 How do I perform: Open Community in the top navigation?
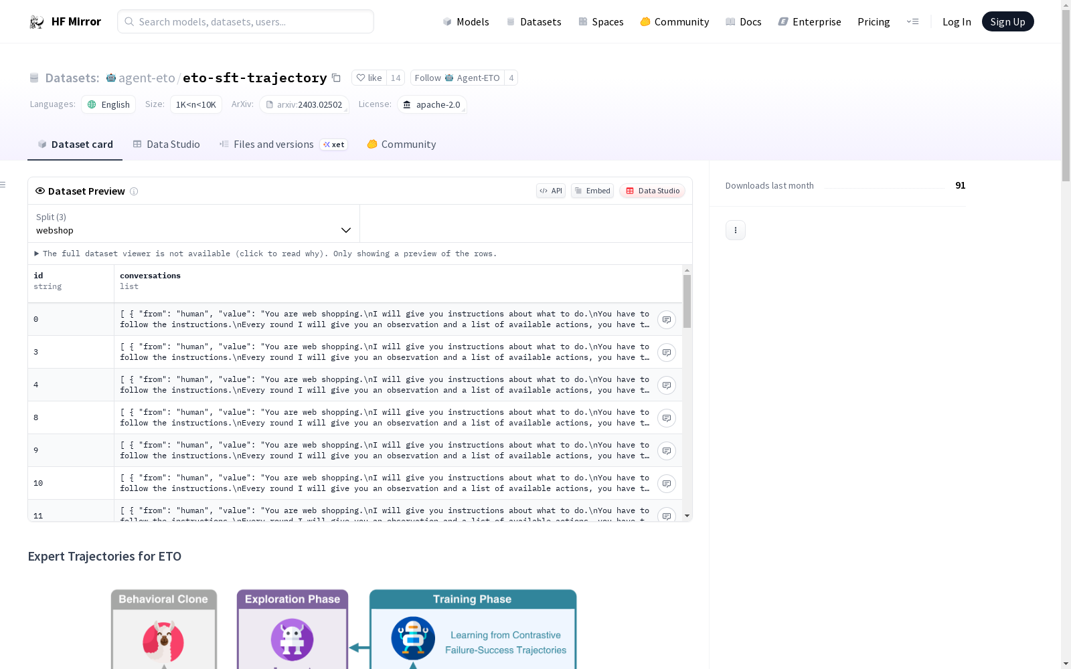675,22
